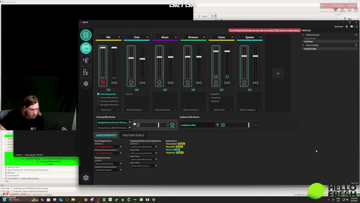This screenshot has height=203, width=360.
Task: Open Audience Mix device dropdown
Action: tap(200, 125)
